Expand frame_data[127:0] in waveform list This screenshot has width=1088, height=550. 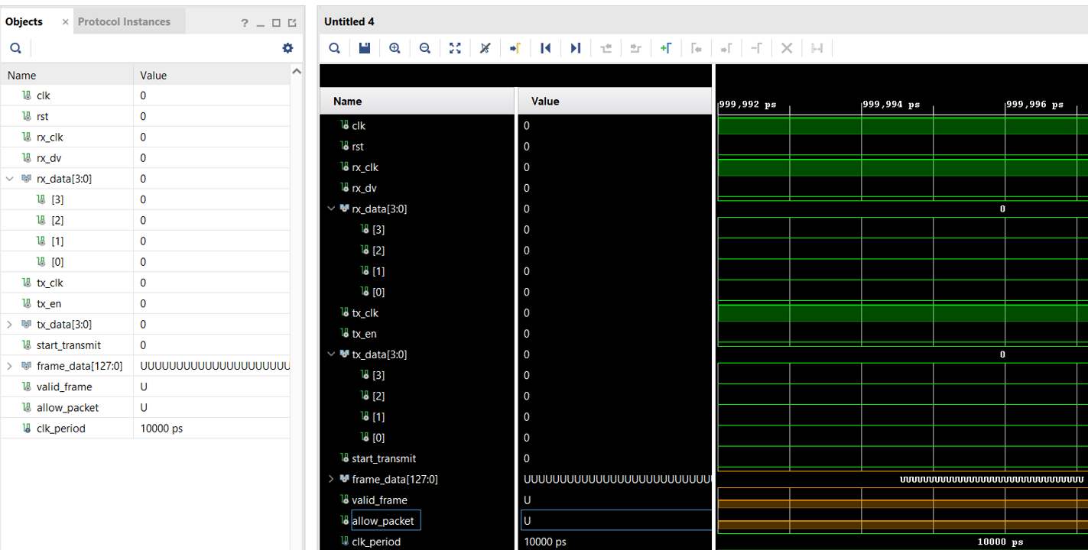tap(331, 479)
